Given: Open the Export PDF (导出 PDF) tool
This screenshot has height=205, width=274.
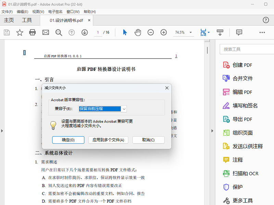Looking at the screenshot, I should [238, 119].
